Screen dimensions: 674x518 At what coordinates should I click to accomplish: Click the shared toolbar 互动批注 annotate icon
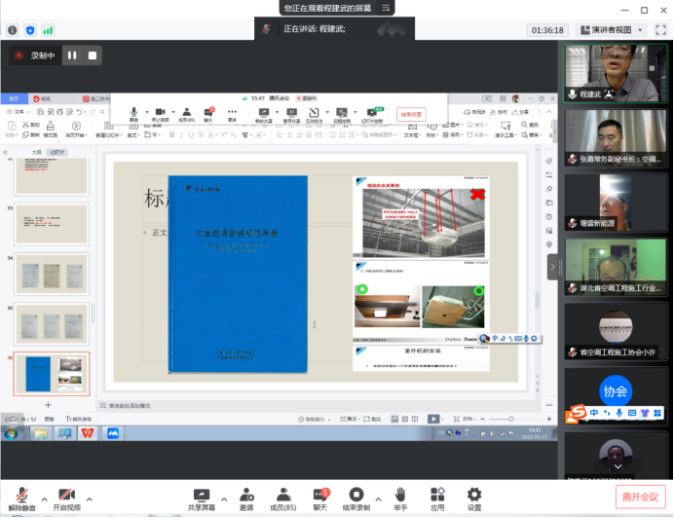(x=314, y=115)
